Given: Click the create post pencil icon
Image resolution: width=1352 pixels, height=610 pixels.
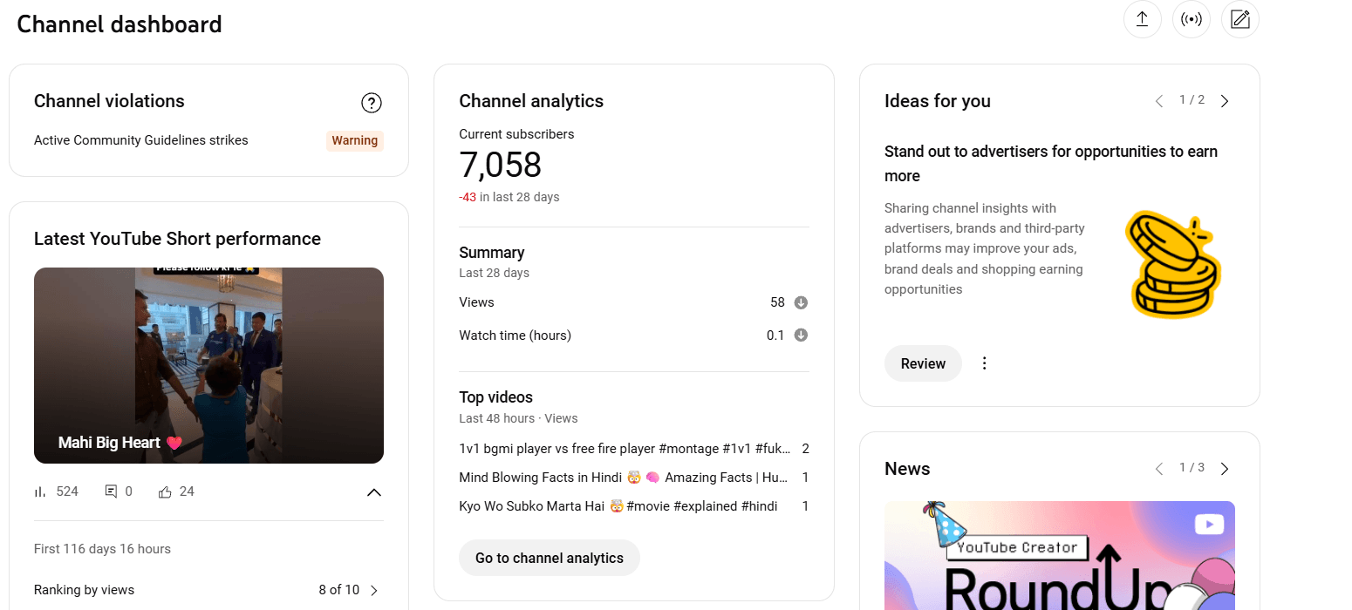Looking at the screenshot, I should click(1240, 19).
